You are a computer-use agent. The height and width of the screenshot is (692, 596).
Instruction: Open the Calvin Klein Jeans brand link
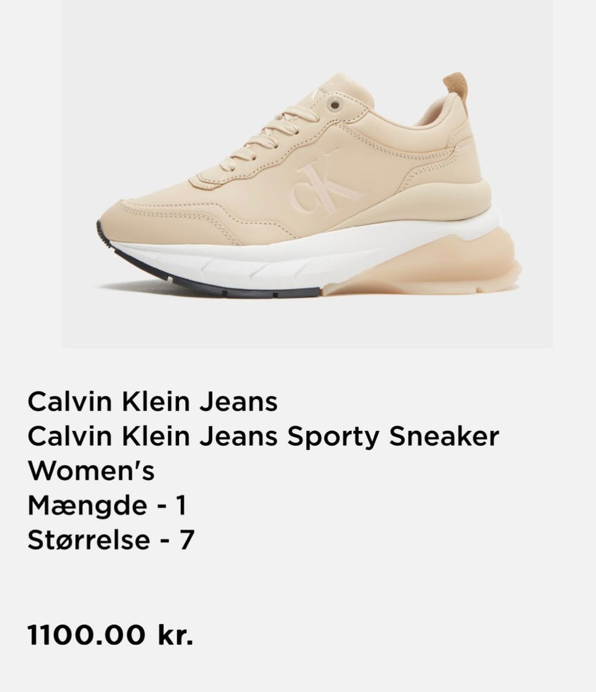pos(153,402)
